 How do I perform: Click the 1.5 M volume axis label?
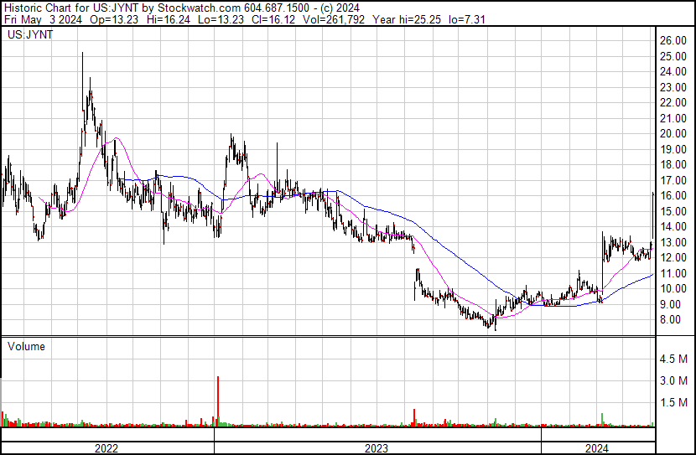[673, 402]
